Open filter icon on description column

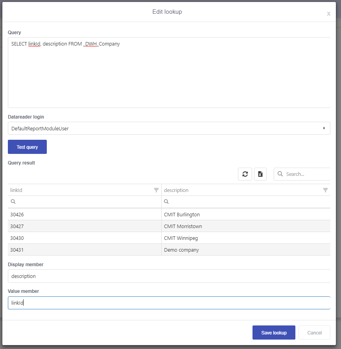(x=325, y=190)
